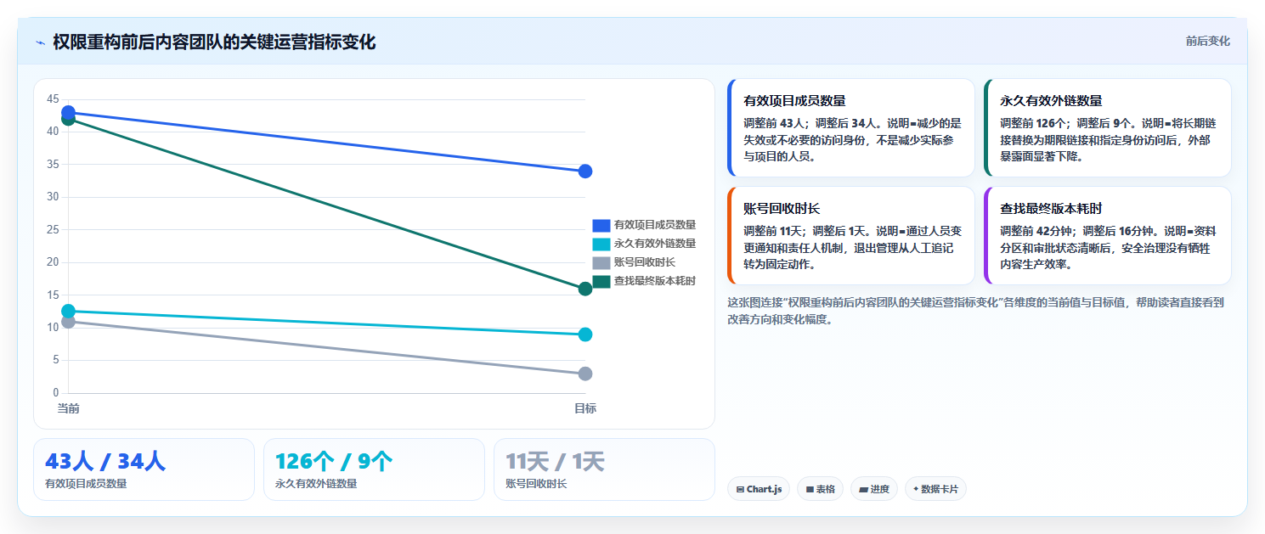Viewport: 1265px width, 534px height.
Task: Click the gray data point at 目标 (3)
Action: [585, 374]
